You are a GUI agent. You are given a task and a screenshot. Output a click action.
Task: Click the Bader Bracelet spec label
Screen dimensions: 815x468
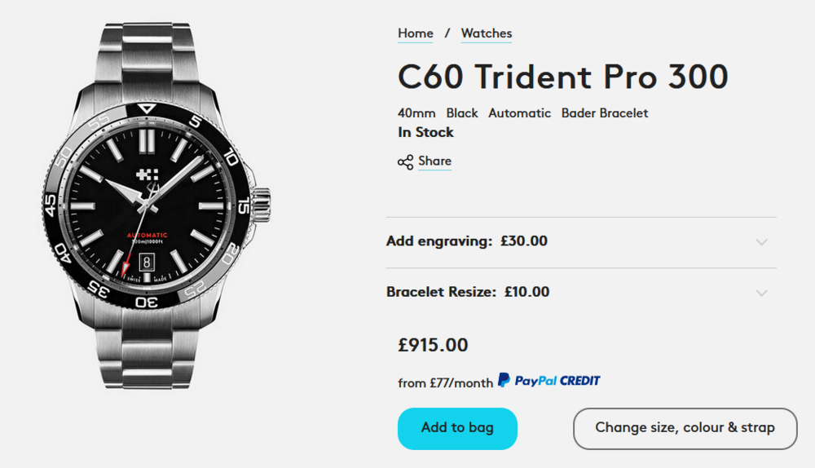point(605,113)
